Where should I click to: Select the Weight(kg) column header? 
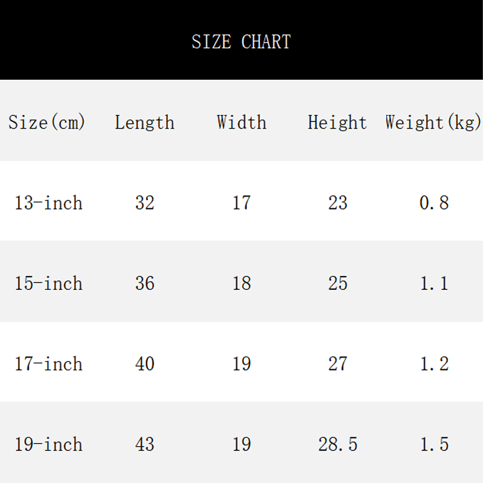pos(433,123)
